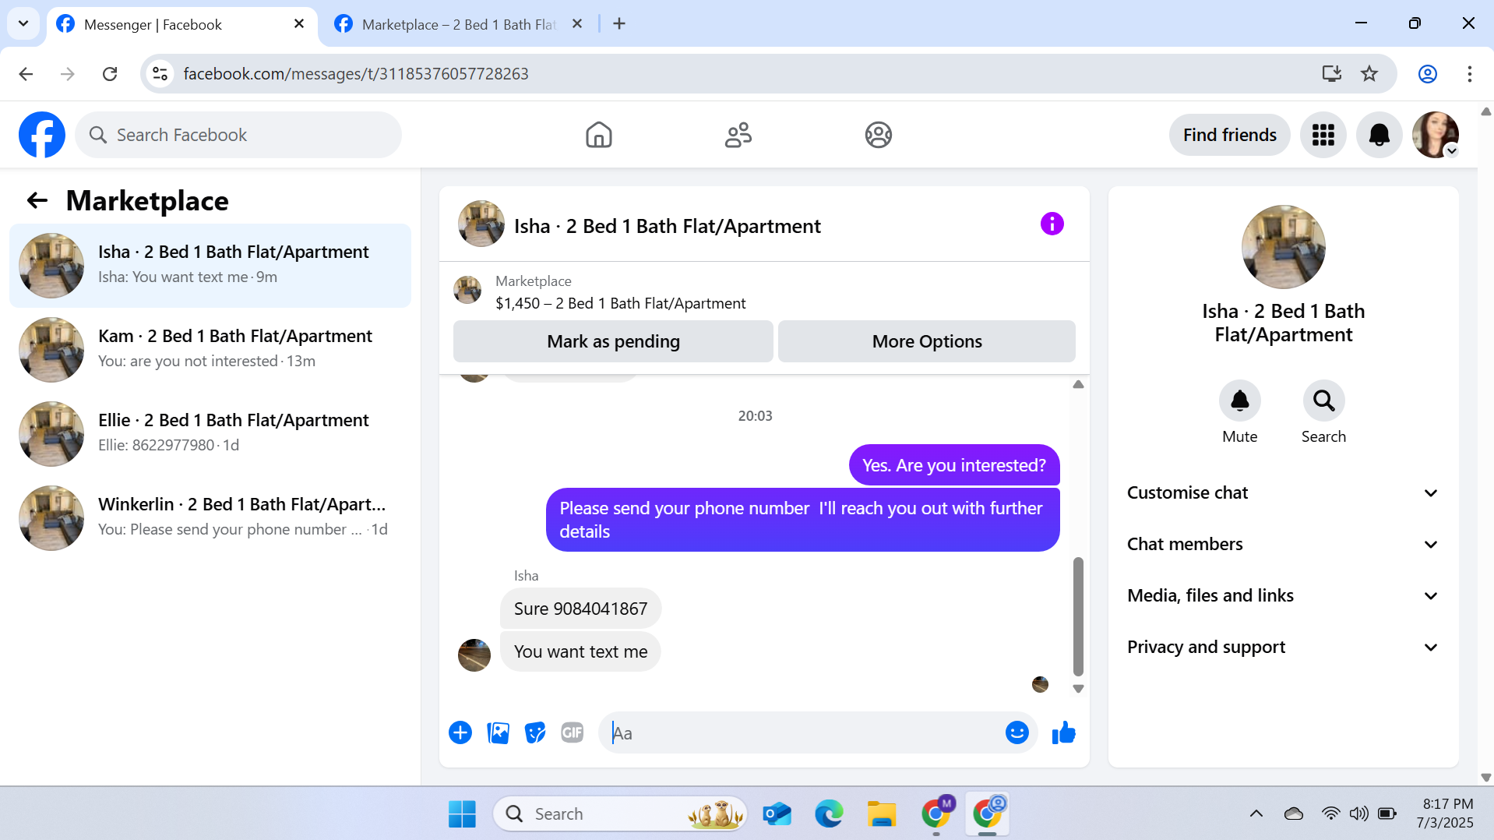Expand Chat members section

[1283, 544]
